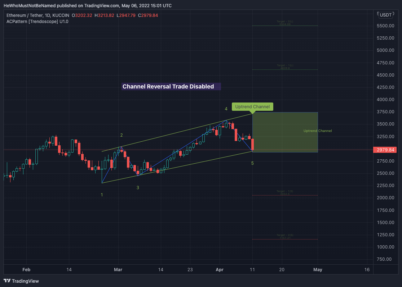The image size is (402, 287).
Task: Click the Target - 2(S) 1157.21 label
Action: tap(285, 236)
